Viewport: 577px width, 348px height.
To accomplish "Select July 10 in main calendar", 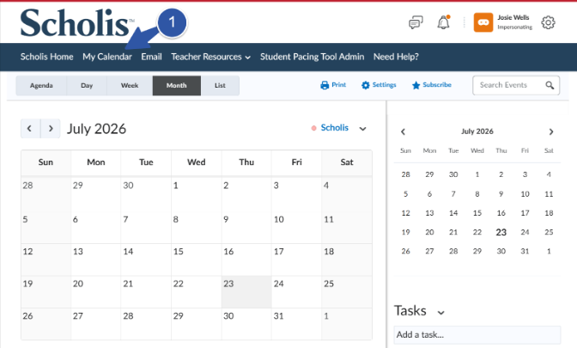I will pos(296,227).
